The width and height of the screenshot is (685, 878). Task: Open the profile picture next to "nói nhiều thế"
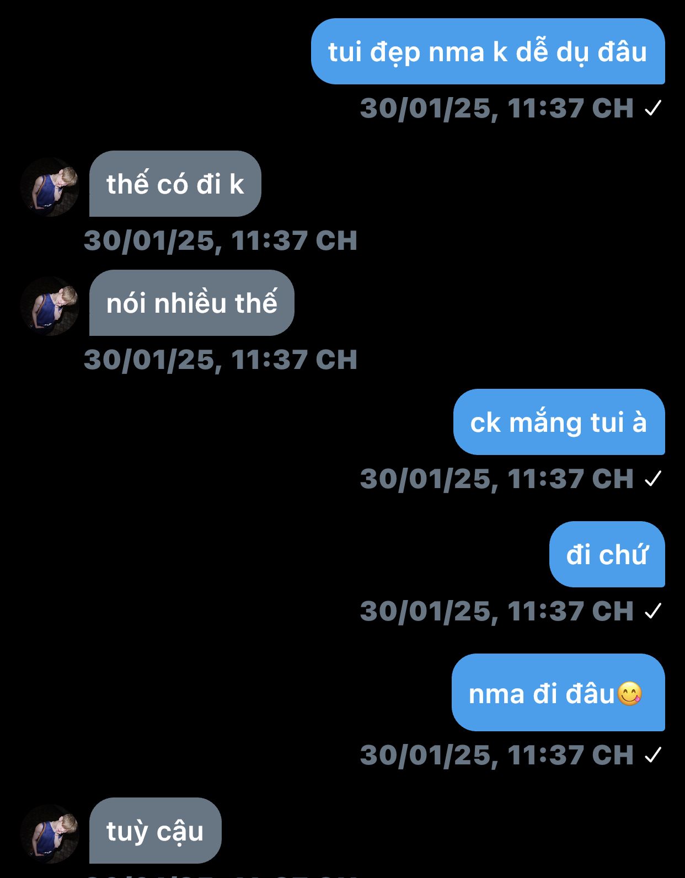50,306
